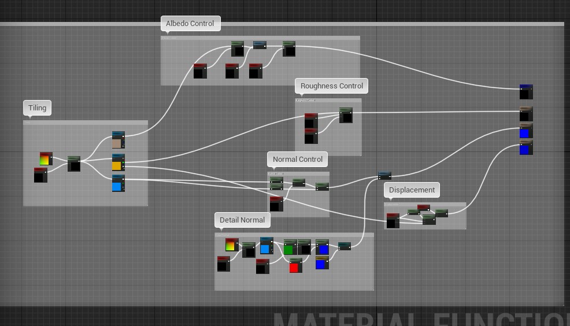The width and height of the screenshot is (570, 326).
Task: Select green square node in Detail Normal
Action: click(290, 247)
